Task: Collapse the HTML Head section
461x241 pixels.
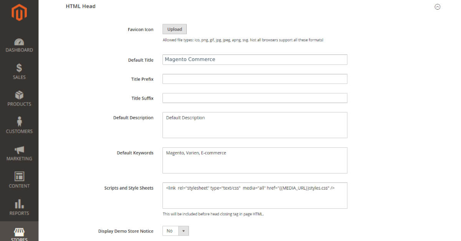Action: 437,7
